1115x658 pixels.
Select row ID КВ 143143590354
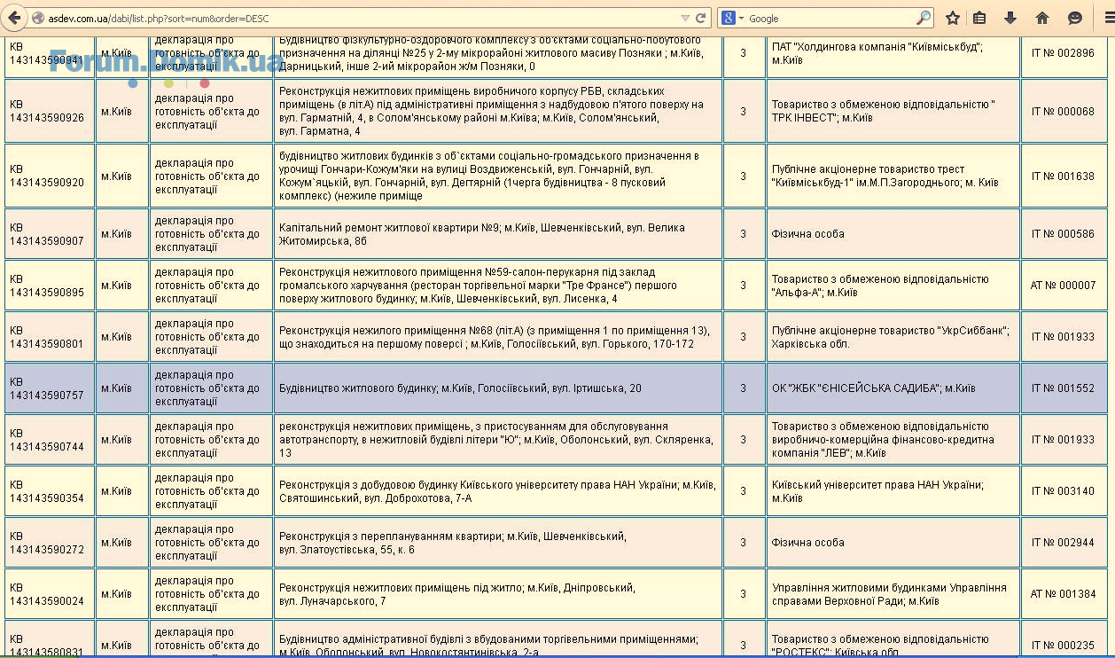(50, 491)
